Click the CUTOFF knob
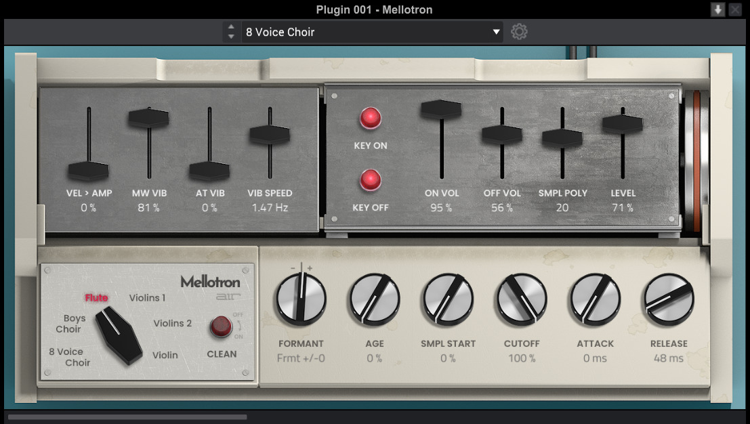 pos(522,300)
